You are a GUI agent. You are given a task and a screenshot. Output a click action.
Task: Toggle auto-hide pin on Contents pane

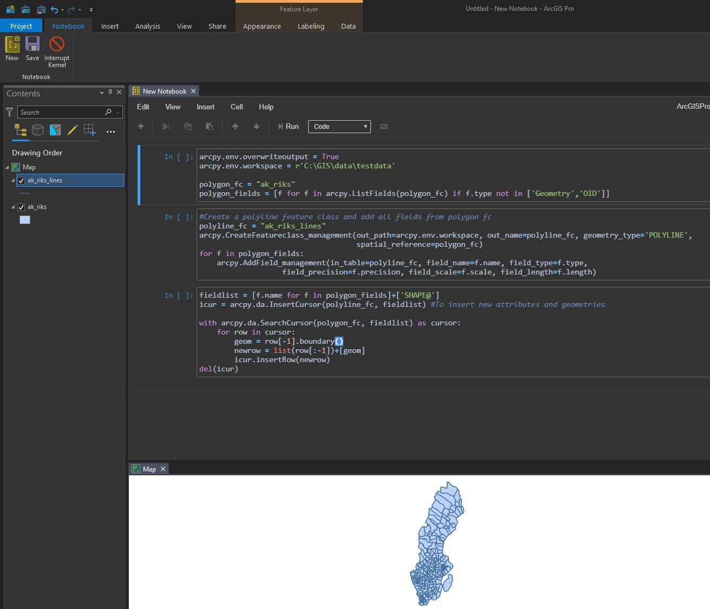pyautogui.click(x=110, y=93)
